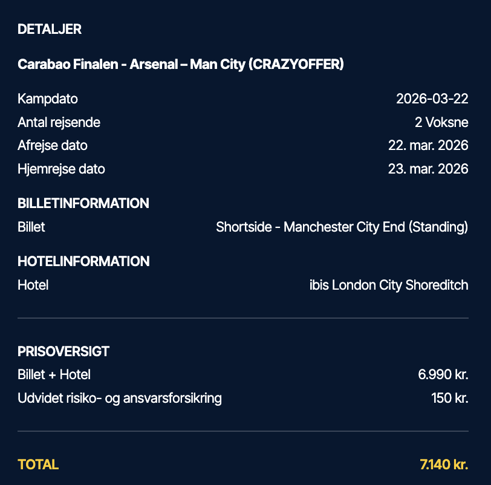Viewport: 491px width, 485px height.
Task: Click the DETALJER heading
Action: pos(50,29)
